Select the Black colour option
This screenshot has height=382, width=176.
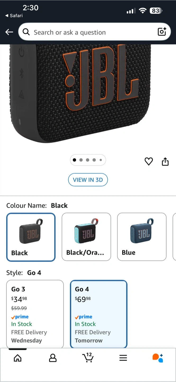(x=31, y=237)
